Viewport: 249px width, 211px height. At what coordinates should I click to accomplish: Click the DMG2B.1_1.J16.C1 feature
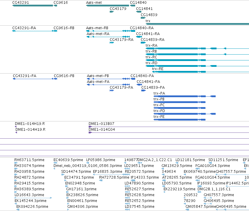tap(200, 192)
